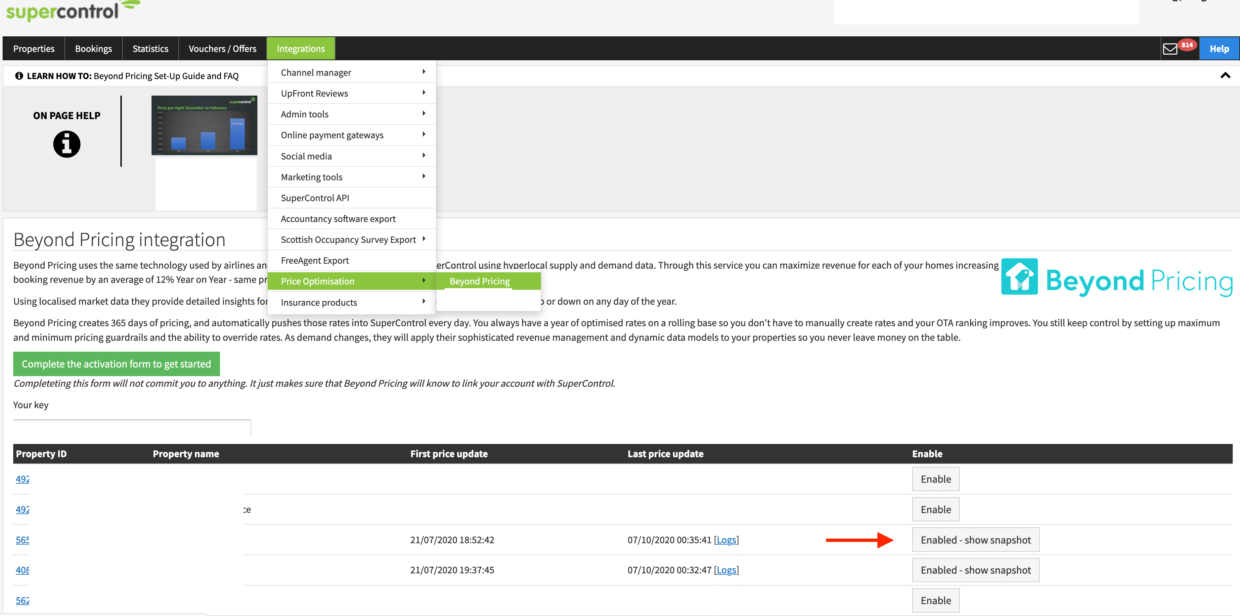Image resolution: width=1240 pixels, height=616 pixels.
Task: Open the Bookings menu
Action: 93,49
